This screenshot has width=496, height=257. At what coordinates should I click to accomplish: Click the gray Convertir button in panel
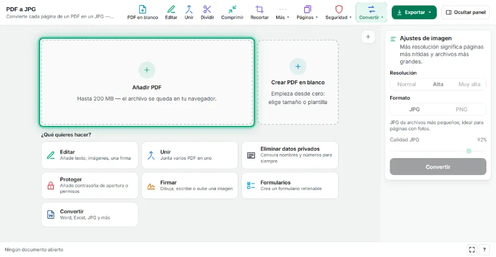tap(438, 166)
